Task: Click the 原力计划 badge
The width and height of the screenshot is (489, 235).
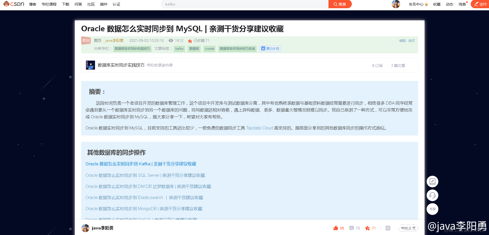Action: click(270, 49)
